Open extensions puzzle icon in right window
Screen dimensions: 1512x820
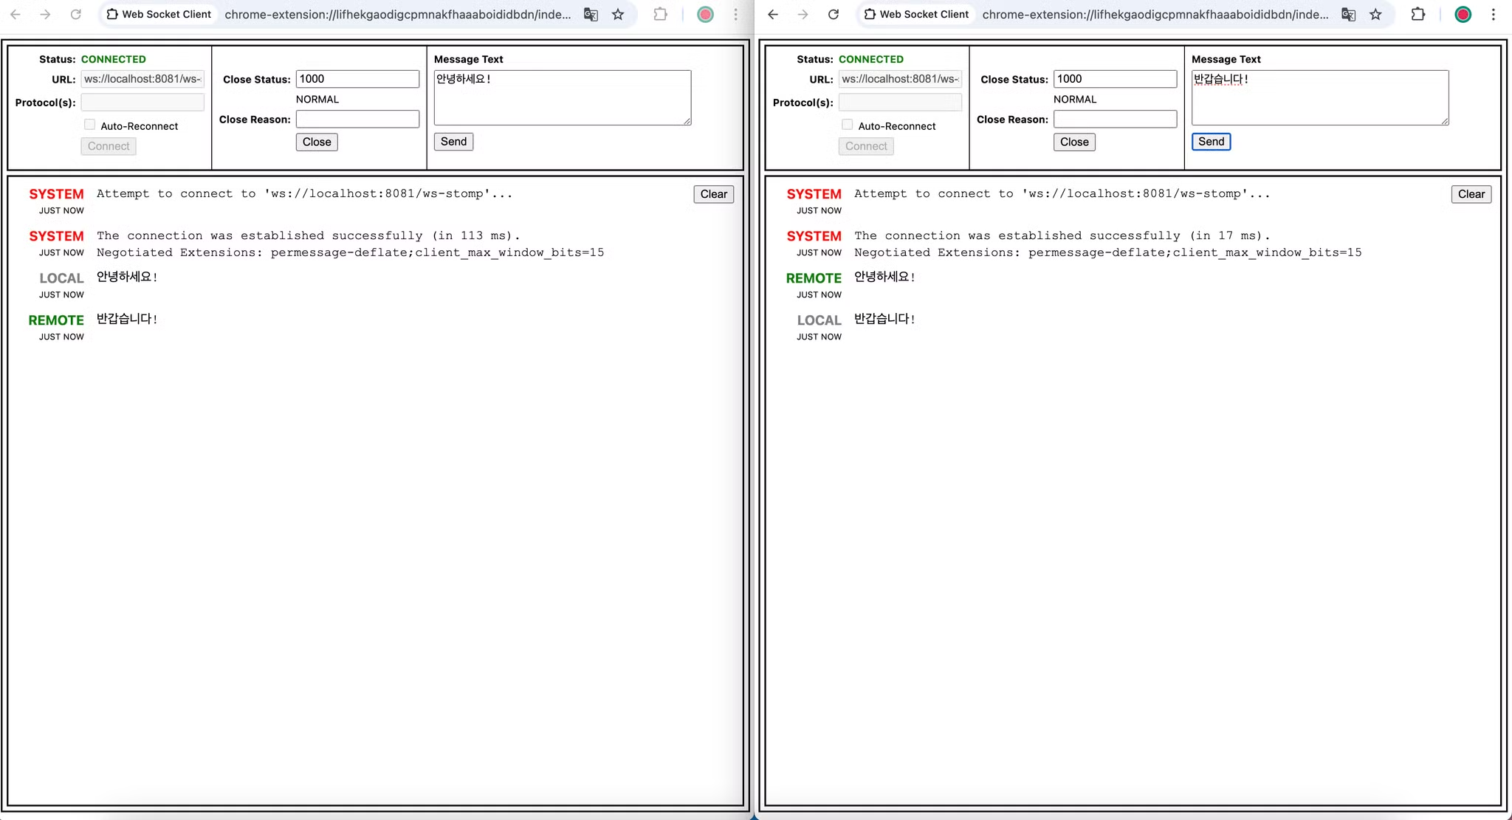1417,14
